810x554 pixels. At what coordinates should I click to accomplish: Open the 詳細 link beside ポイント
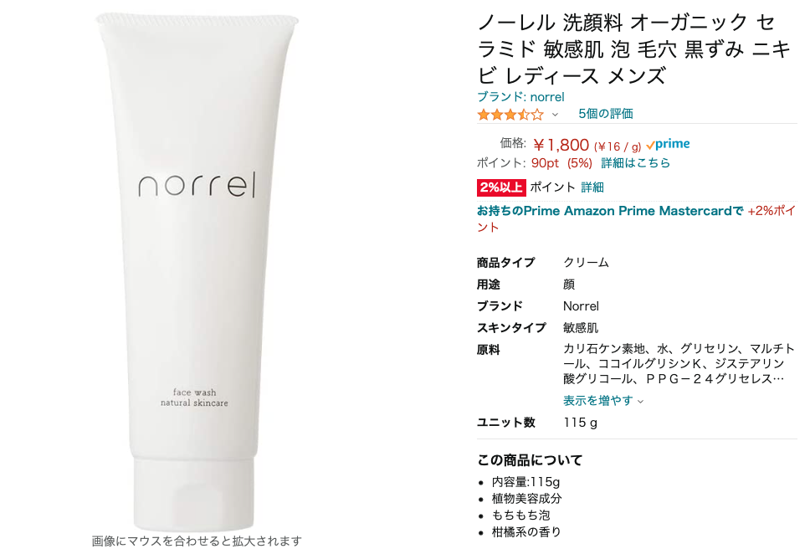coord(592,187)
